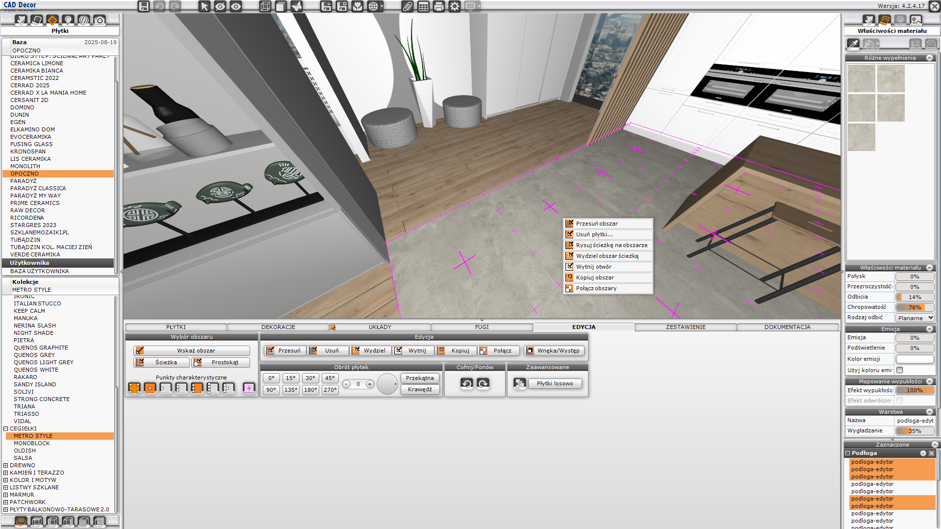Adjust the Chropowatość slider at 76%
Image resolution: width=941 pixels, height=529 pixels.
coord(915,307)
